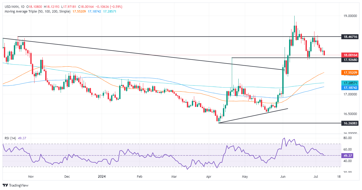Screen dimensions: 362x190
Task: Click the blue 17.18742 moving average label
Action: pos(351,88)
